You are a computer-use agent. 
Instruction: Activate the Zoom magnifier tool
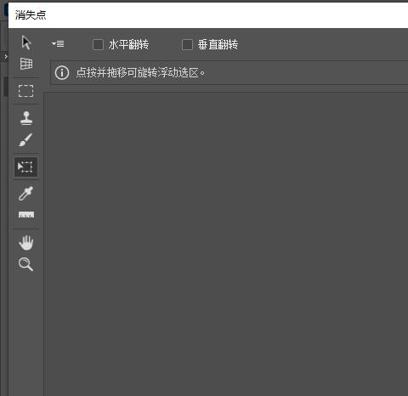pos(25,264)
